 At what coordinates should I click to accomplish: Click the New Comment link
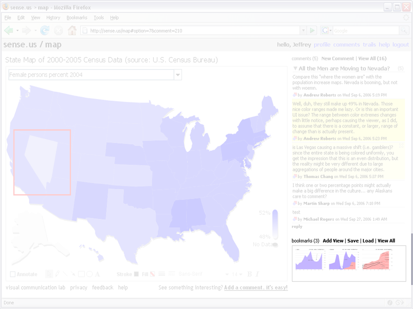pos(337,58)
